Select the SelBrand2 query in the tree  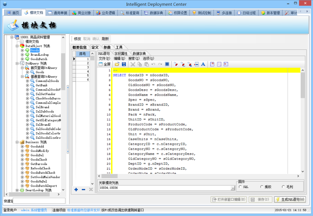43,125
